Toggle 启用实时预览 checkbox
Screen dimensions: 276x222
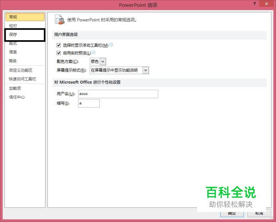59,53
